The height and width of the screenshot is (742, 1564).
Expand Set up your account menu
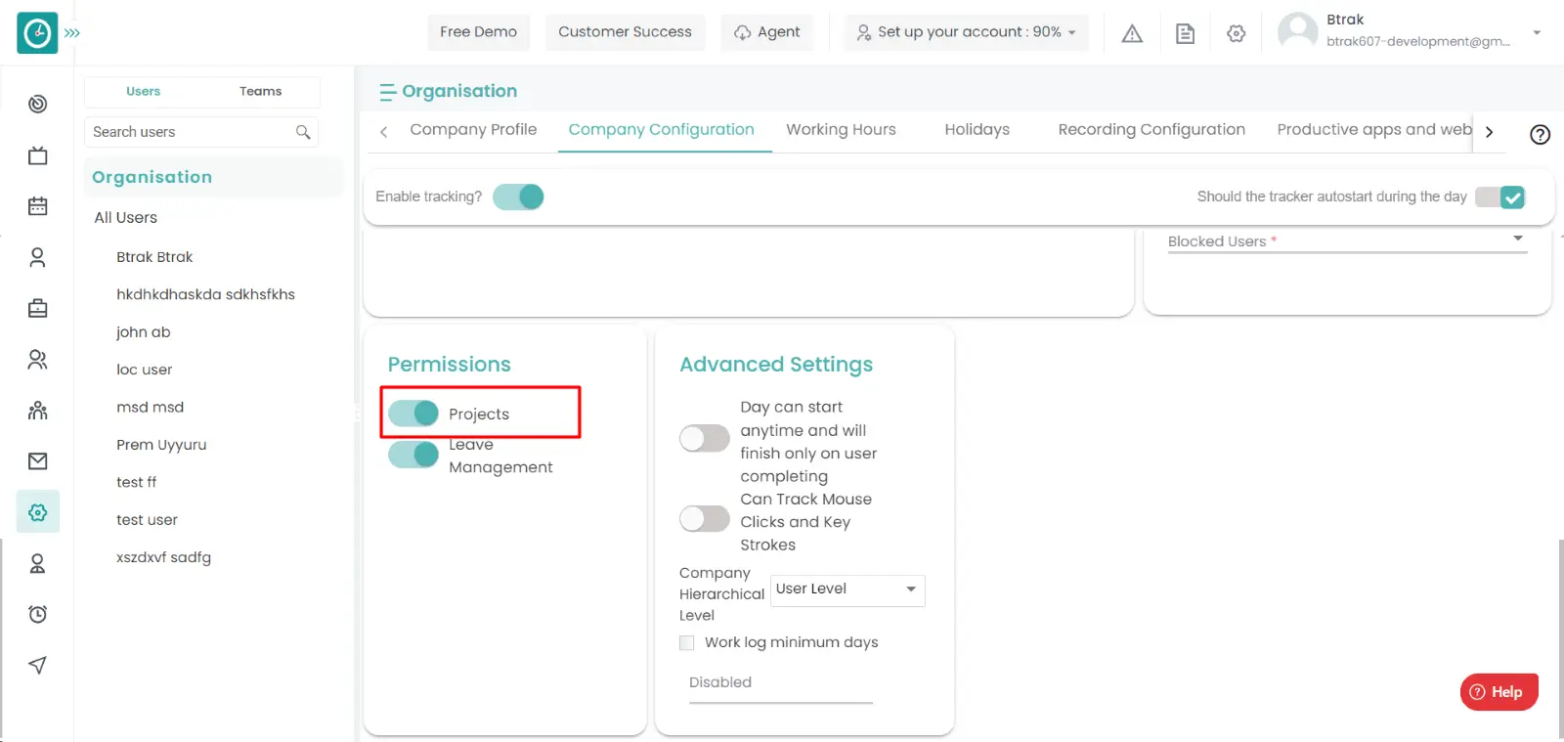tap(966, 32)
